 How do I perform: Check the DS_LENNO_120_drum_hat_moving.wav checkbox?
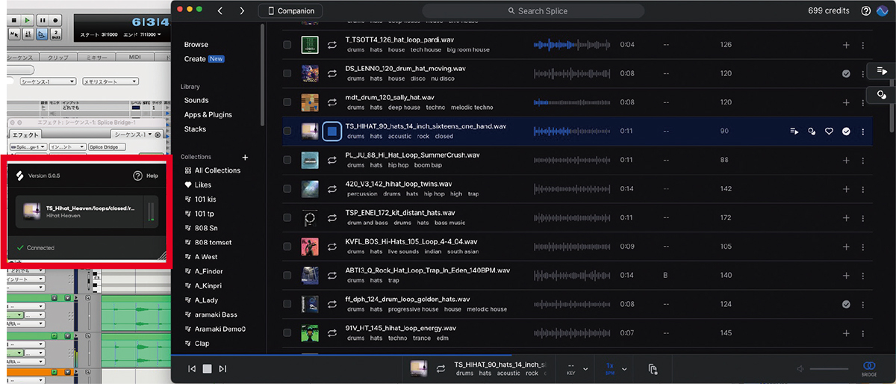[x=287, y=73]
